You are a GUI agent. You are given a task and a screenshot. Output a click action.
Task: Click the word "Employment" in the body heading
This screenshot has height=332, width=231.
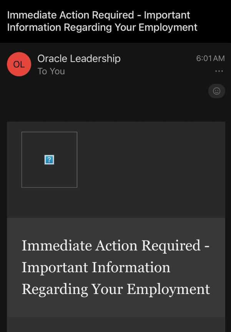[x=168, y=289]
